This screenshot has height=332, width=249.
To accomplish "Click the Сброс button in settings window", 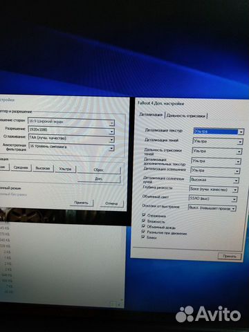I will pos(99,170).
